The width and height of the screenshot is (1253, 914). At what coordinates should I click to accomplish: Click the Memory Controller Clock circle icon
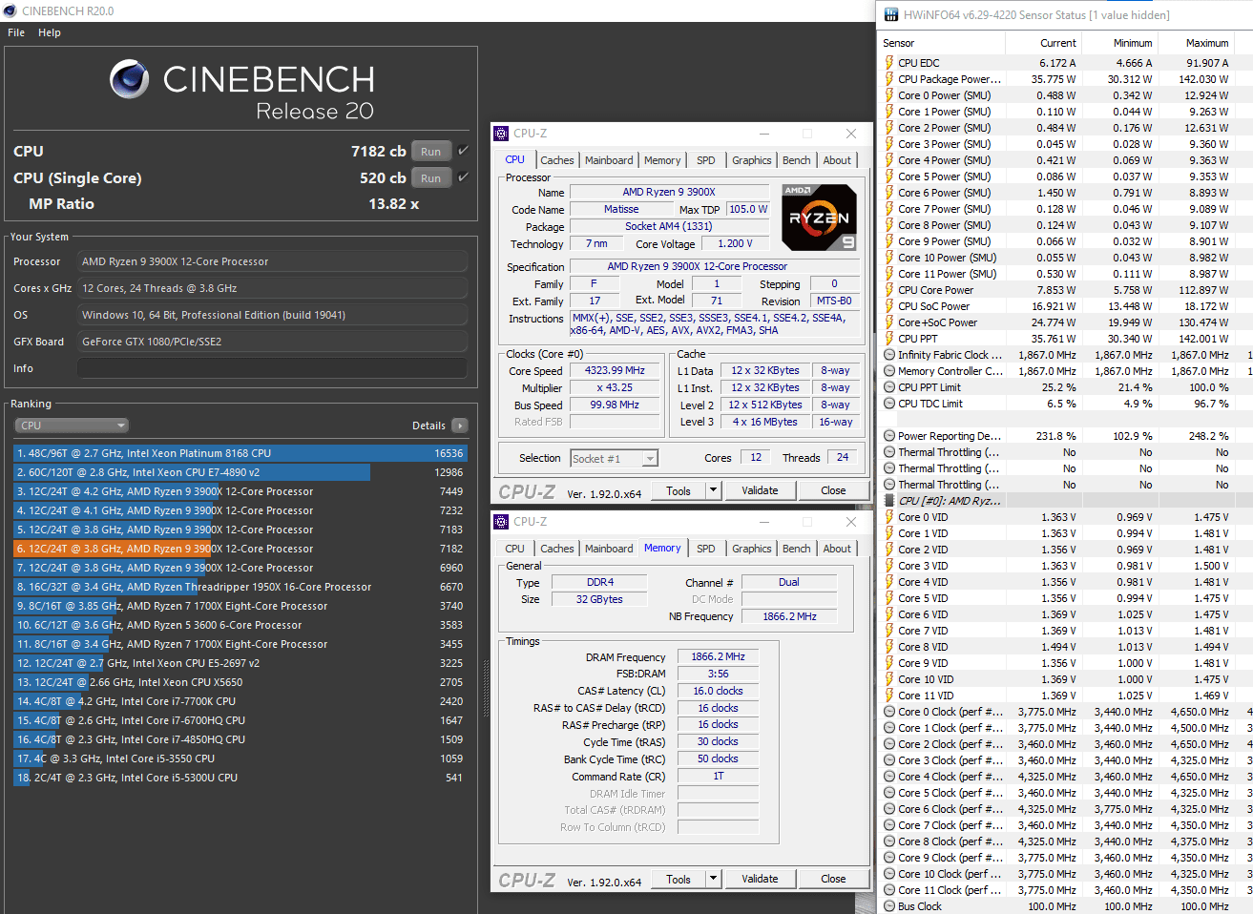(x=889, y=371)
